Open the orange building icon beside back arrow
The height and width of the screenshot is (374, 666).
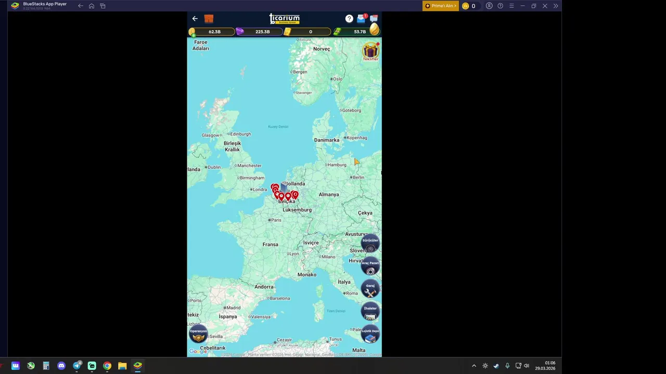pos(209,19)
